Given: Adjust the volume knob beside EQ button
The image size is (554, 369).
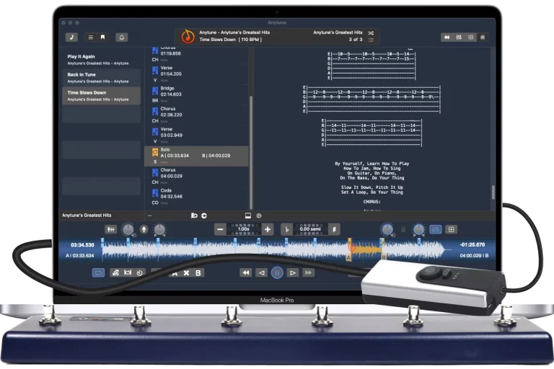Looking at the screenshot, I should [x=128, y=229].
